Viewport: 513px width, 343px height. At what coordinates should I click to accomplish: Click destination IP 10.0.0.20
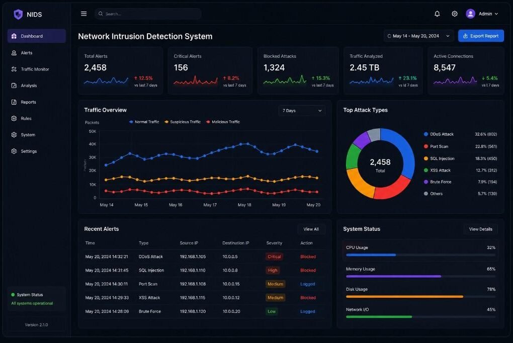pos(231,312)
